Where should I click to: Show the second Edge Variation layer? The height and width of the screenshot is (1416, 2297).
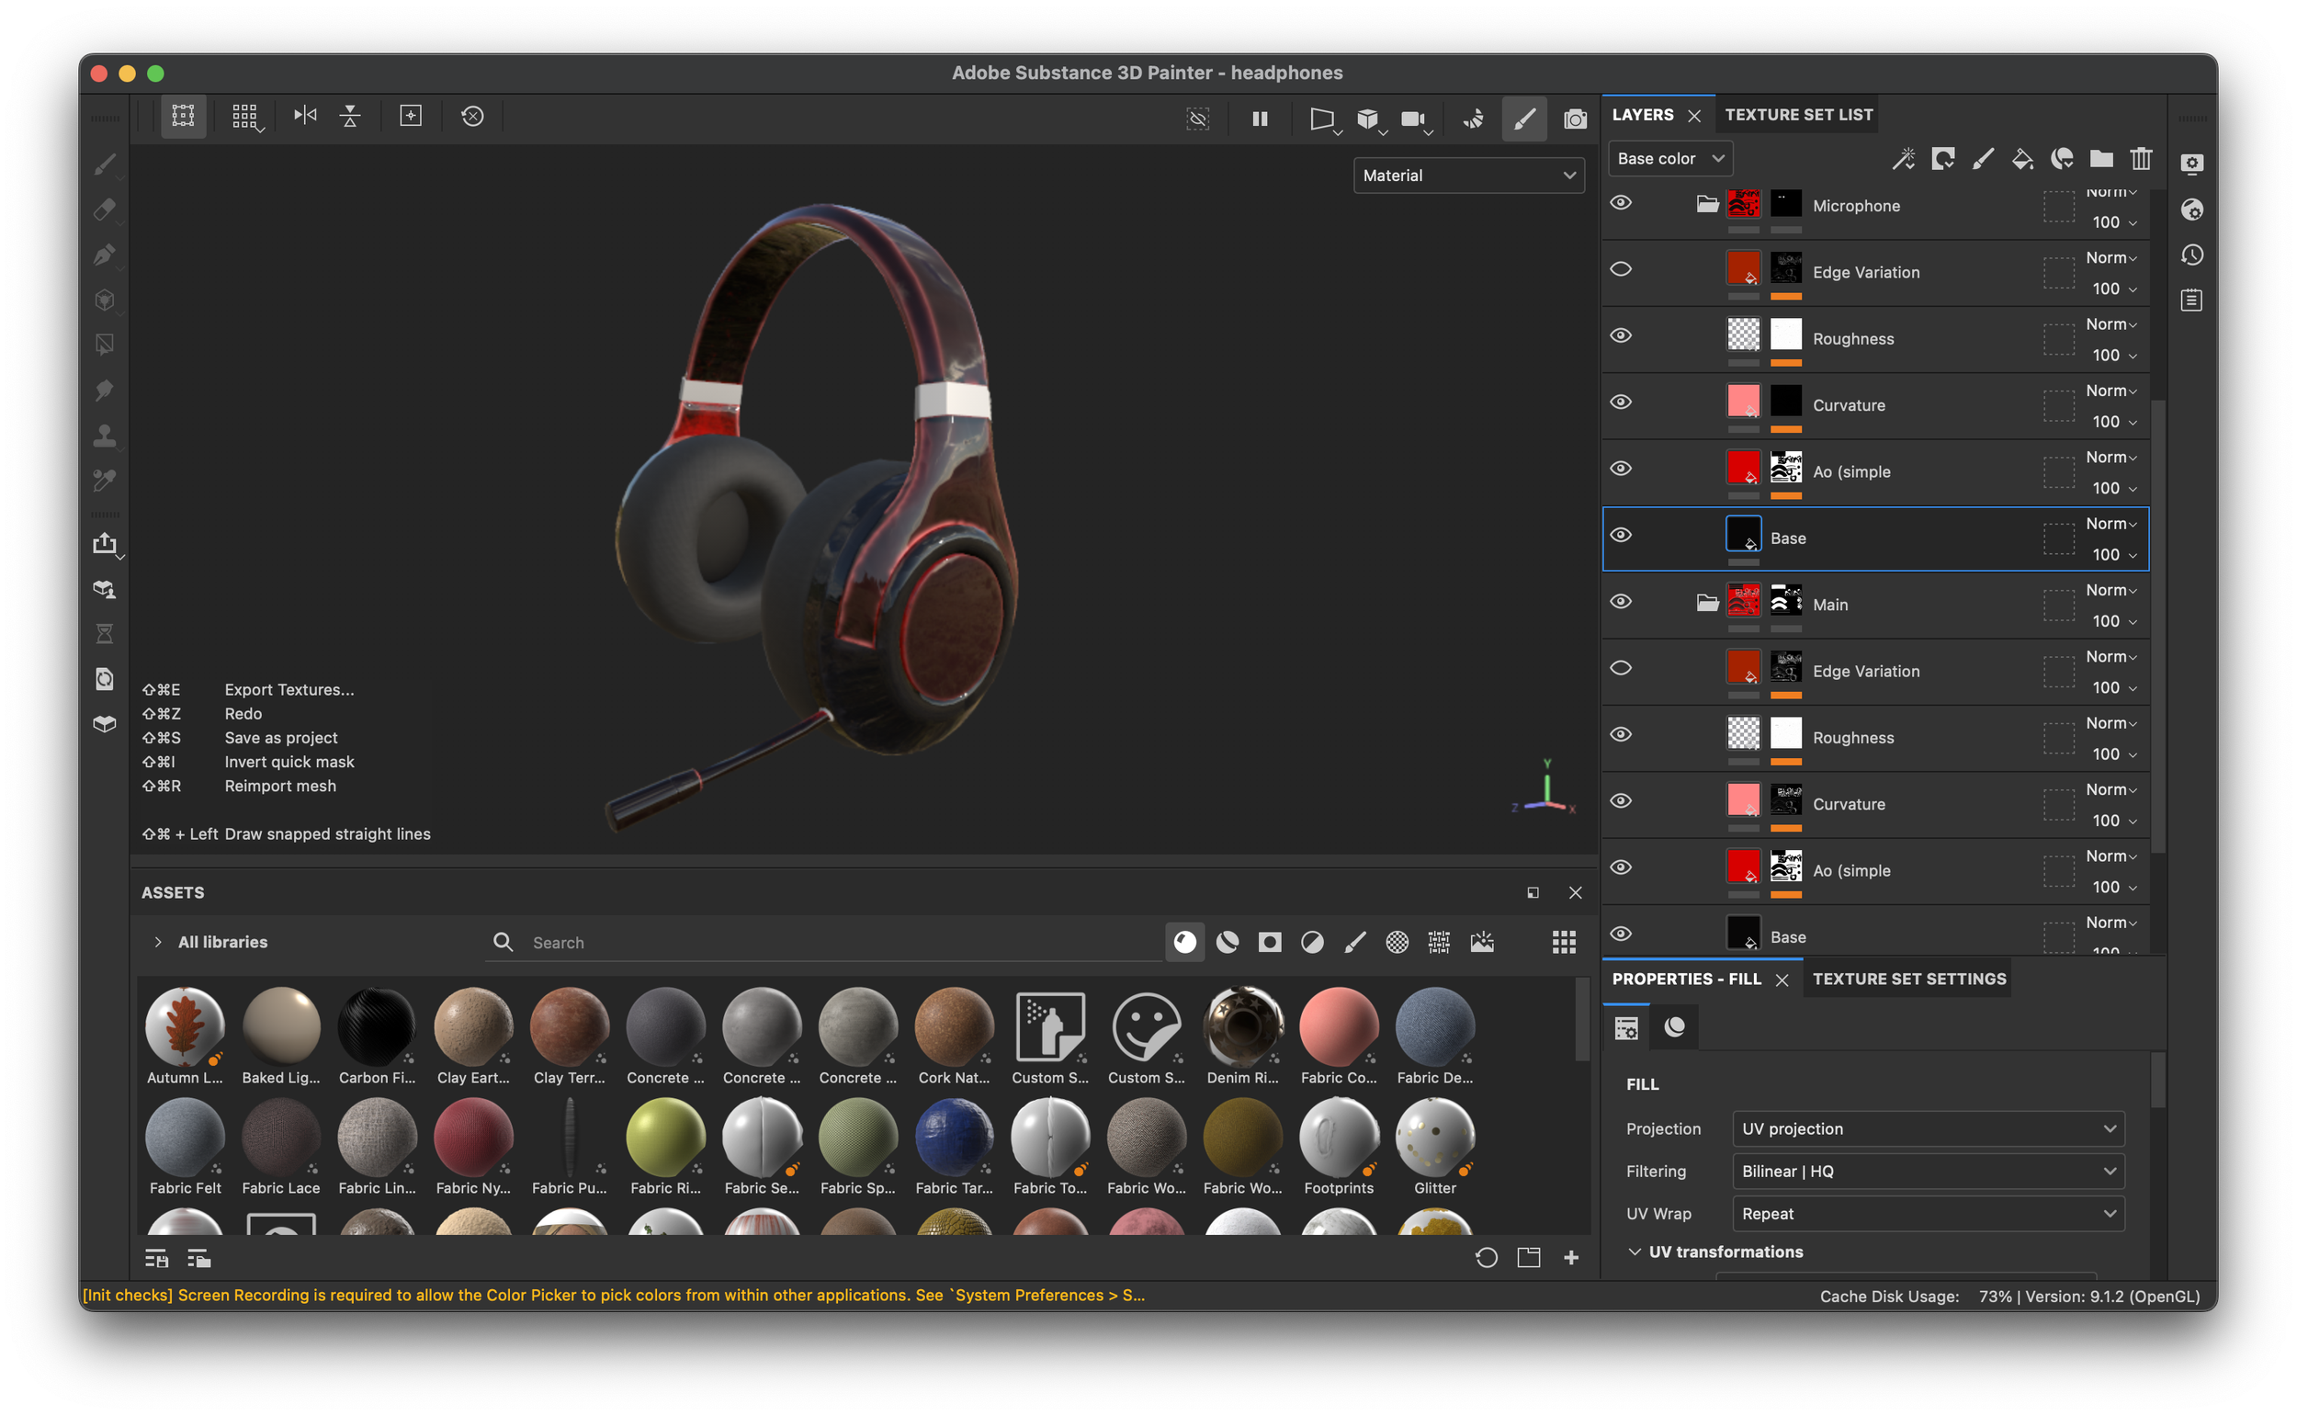(x=1621, y=669)
